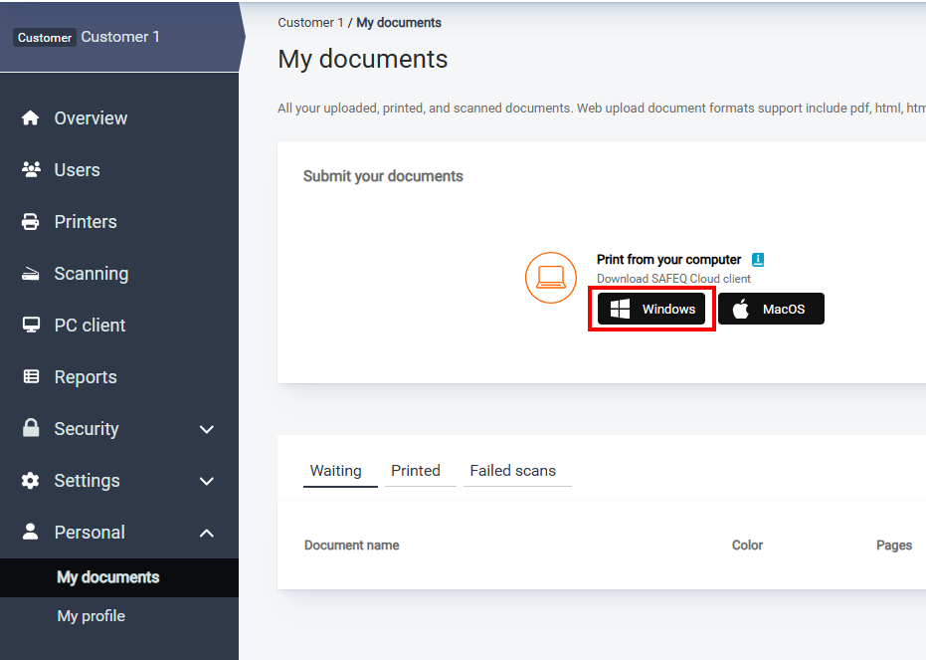Select the Waiting tab

point(335,471)
